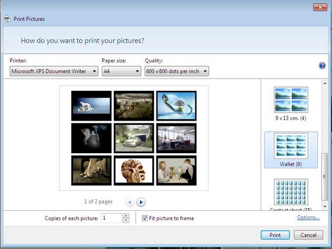This screenshot has width=332, height=249.
Task: Open the Quality dropdown
Action: pos(177,71)
